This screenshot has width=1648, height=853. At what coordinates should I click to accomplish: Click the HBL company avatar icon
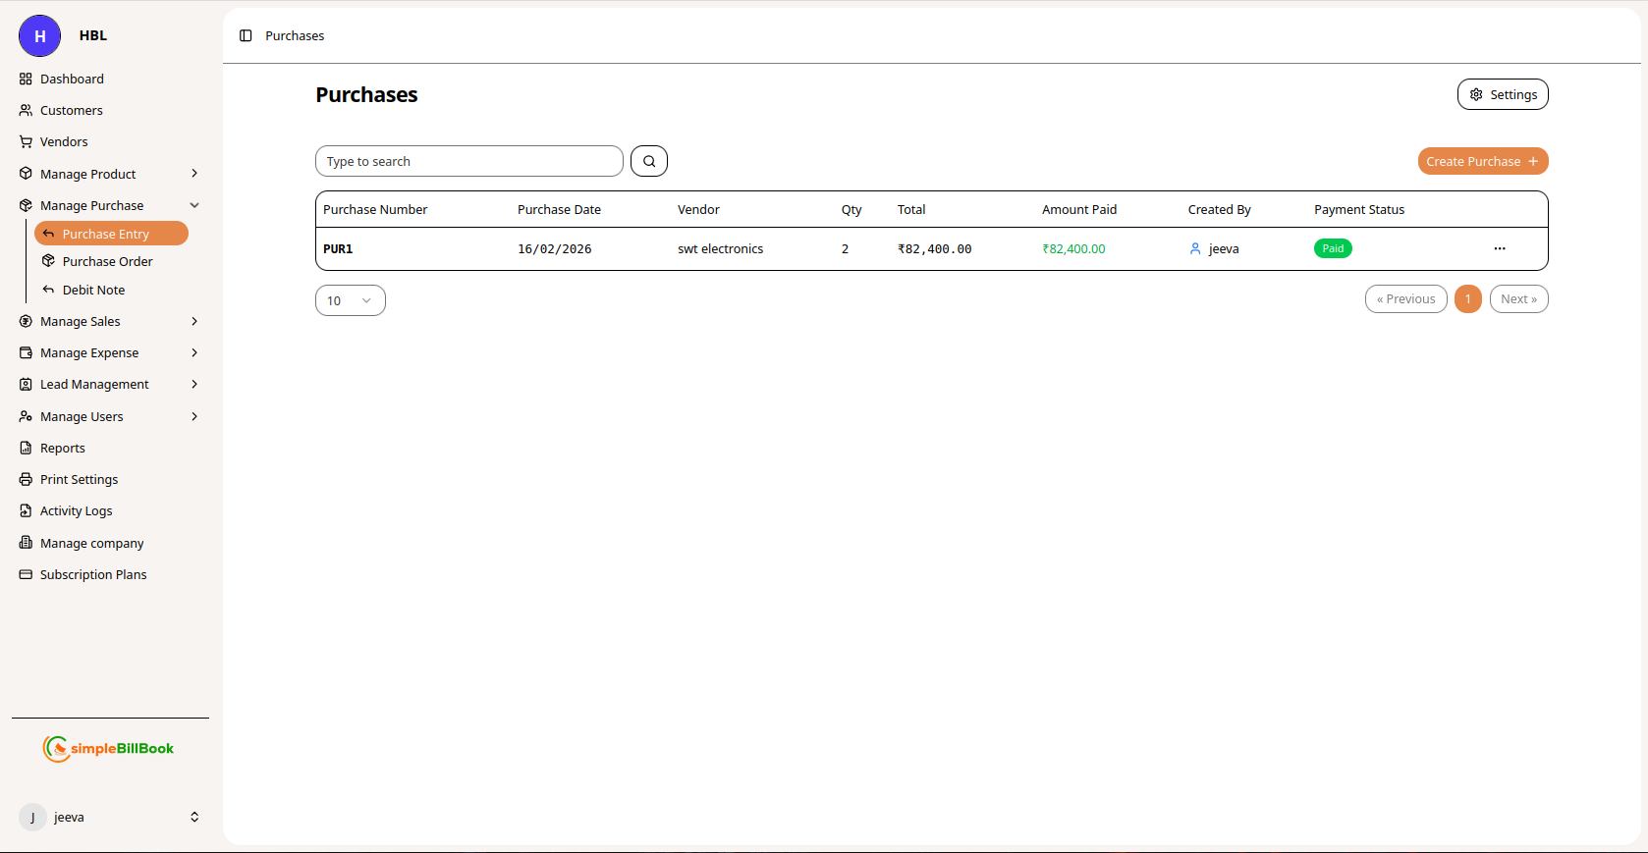[40, 36]
